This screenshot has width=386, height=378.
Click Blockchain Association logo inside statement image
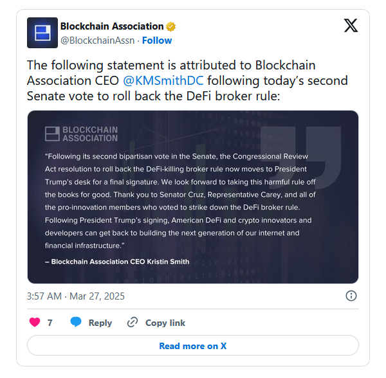click(x=82, y=134)
